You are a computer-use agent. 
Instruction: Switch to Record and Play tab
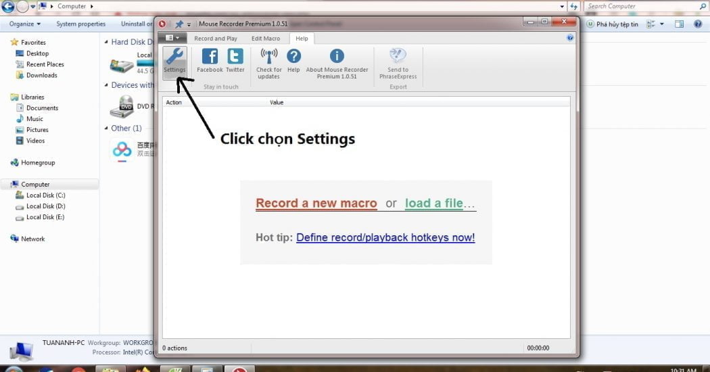click(x=216, y=39)
